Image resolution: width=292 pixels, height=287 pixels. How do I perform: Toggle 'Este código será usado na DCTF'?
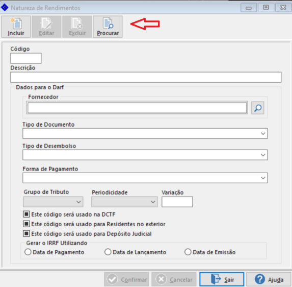pos(26,214)
